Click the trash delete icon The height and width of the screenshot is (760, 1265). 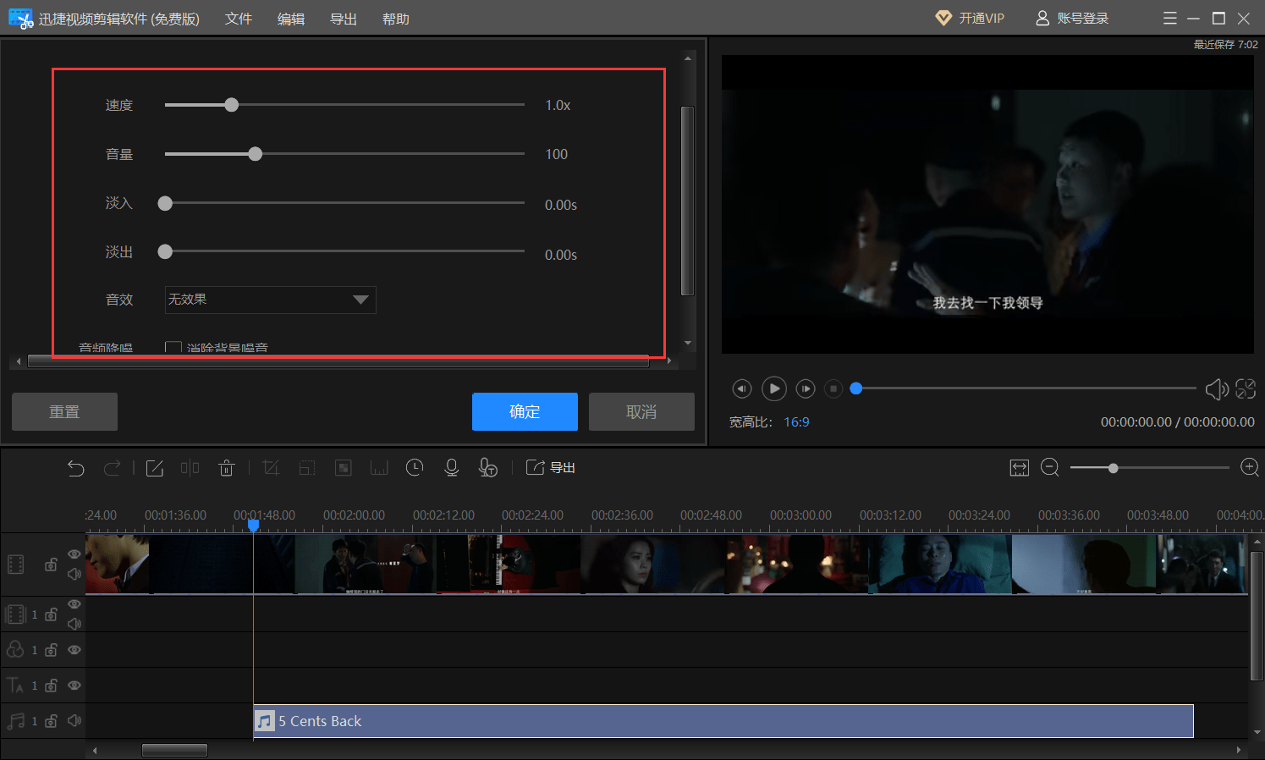click(x=226, y=468)
